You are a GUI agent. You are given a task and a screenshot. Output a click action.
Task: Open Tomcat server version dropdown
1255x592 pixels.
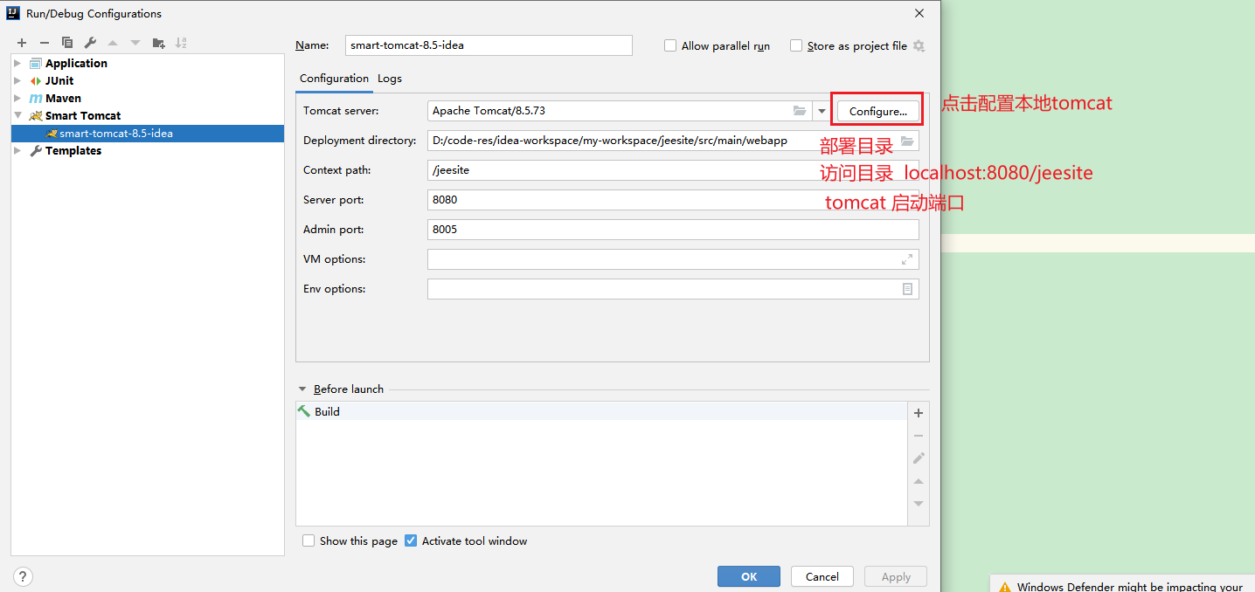[822, 111]
